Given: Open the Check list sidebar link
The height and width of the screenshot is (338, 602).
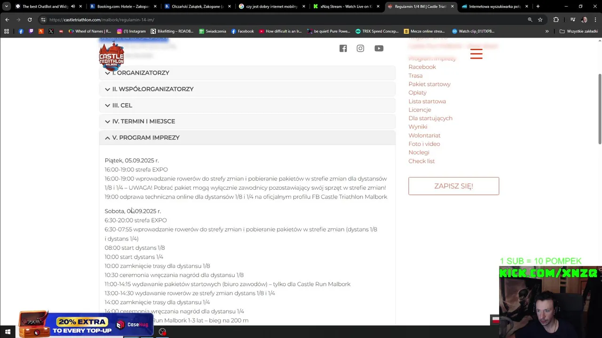Looking at the screenshot, I should (x=421, y=161).
